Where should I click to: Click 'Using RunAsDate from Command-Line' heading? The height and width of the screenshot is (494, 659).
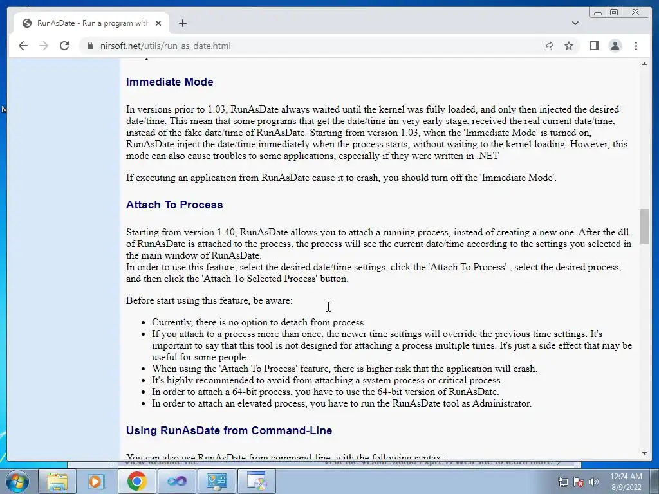click(229, 430)
